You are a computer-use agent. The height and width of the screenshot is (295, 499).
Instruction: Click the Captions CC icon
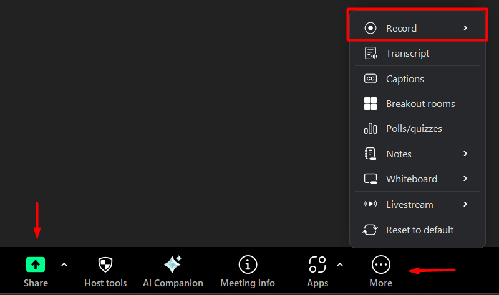[x=371, y=78]
